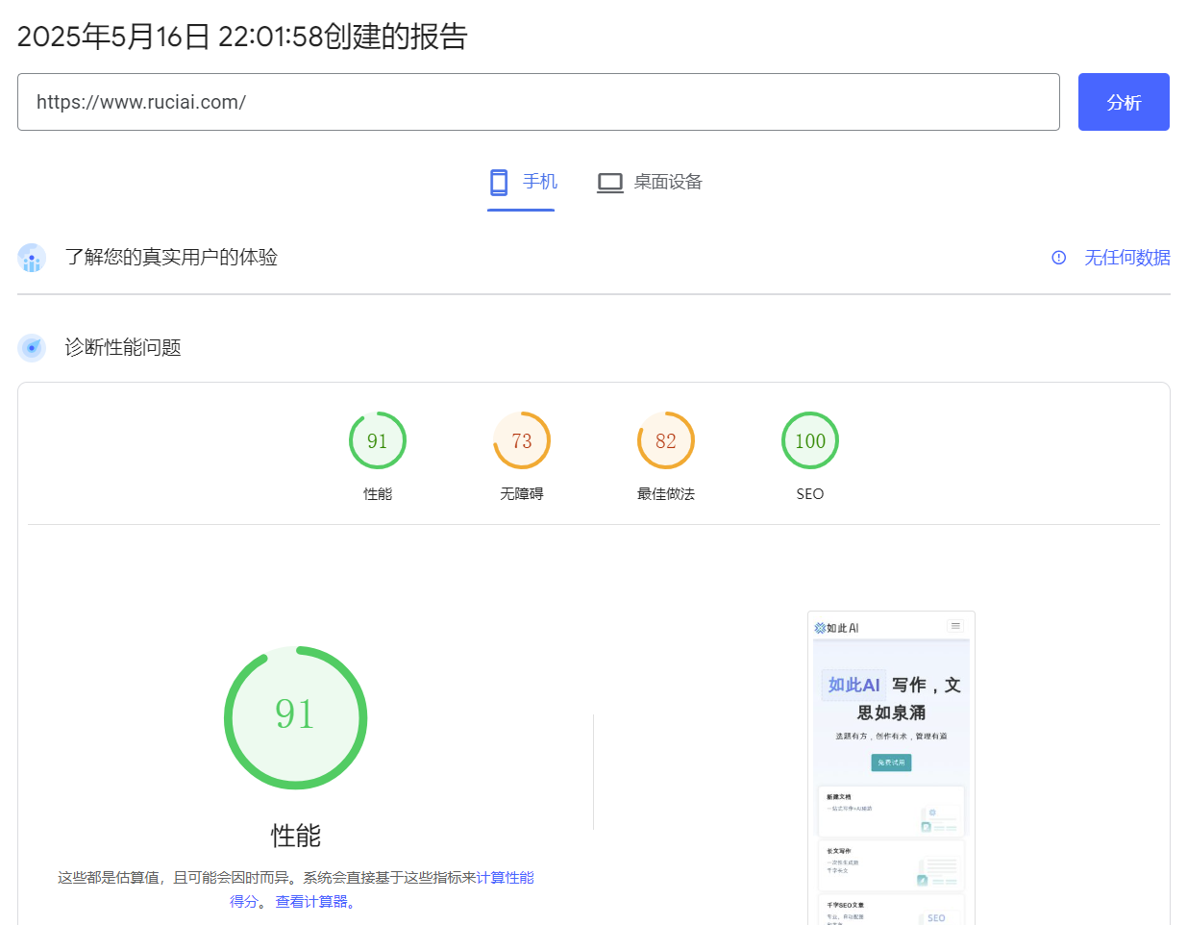Open the 查看计算器 link
This screenshot has height=925, width=1187.
[x=311, y=902]
